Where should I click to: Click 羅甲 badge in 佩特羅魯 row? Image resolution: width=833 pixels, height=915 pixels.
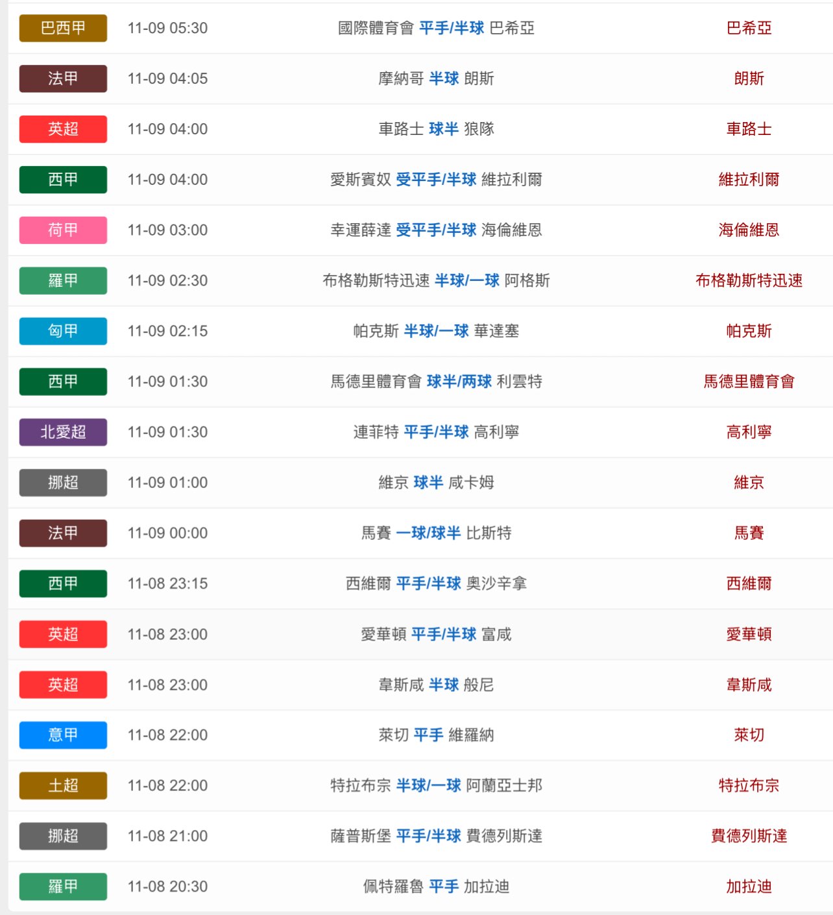pos(63,886)
